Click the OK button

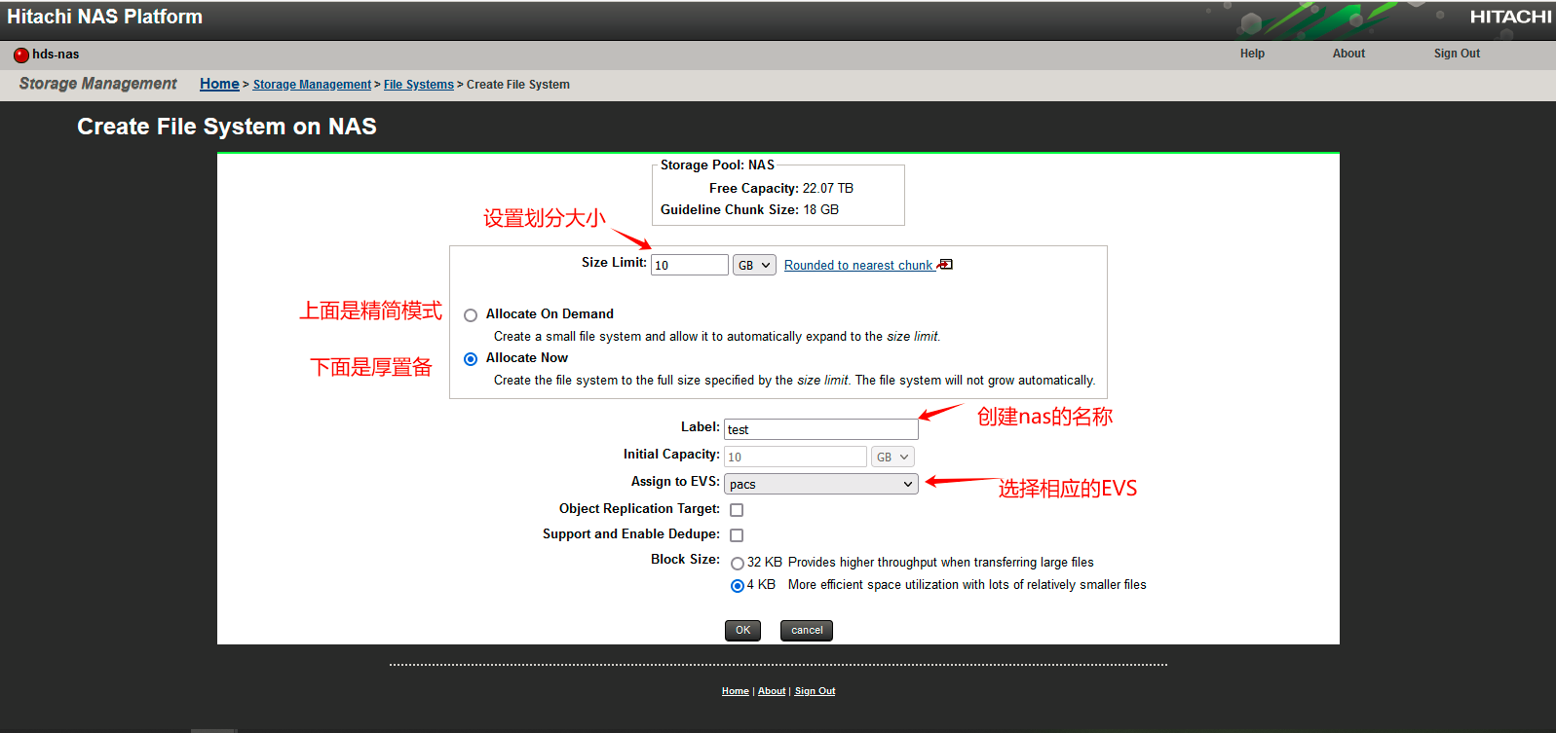coord(742,630)
